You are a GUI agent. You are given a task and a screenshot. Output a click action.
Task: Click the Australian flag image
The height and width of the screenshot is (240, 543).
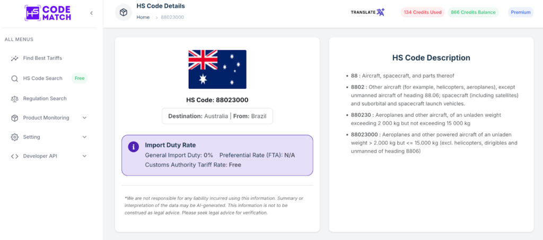click(217, 69)
